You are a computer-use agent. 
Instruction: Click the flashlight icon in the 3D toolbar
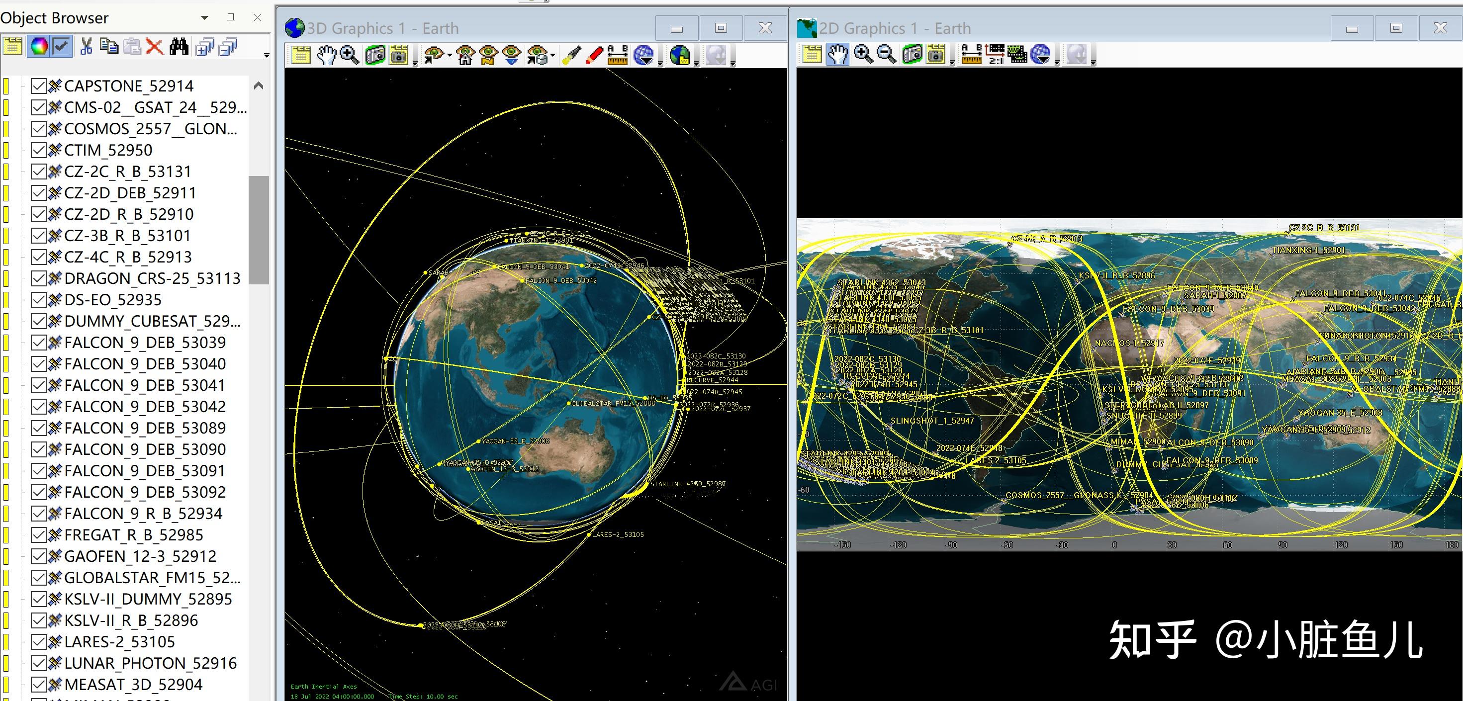571,56
